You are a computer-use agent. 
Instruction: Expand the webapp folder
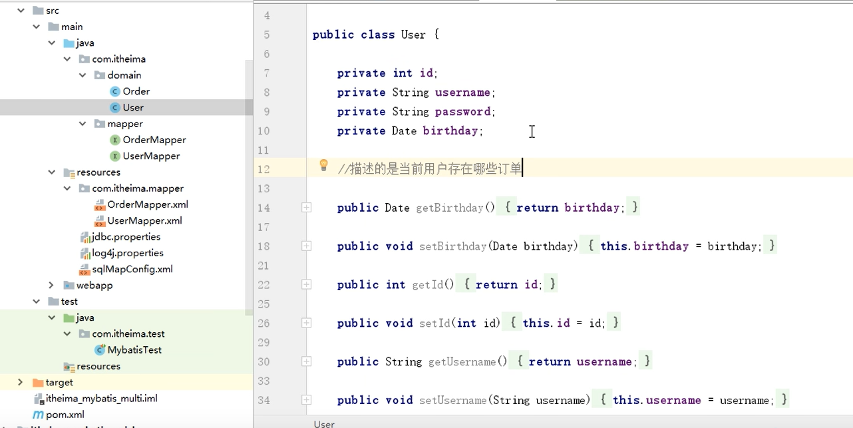(x=52, y=285)
